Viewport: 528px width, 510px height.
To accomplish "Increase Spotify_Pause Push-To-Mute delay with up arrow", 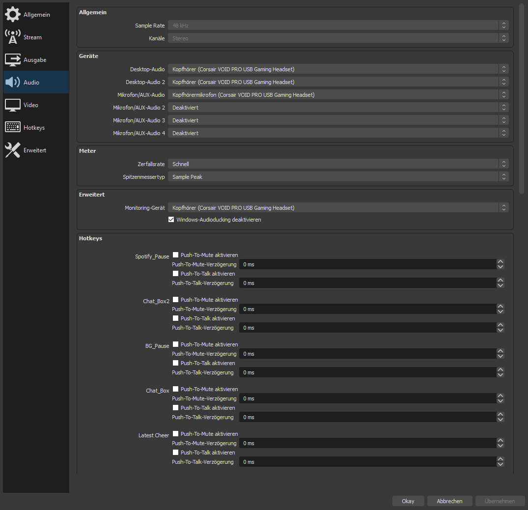I will [500, 262].
